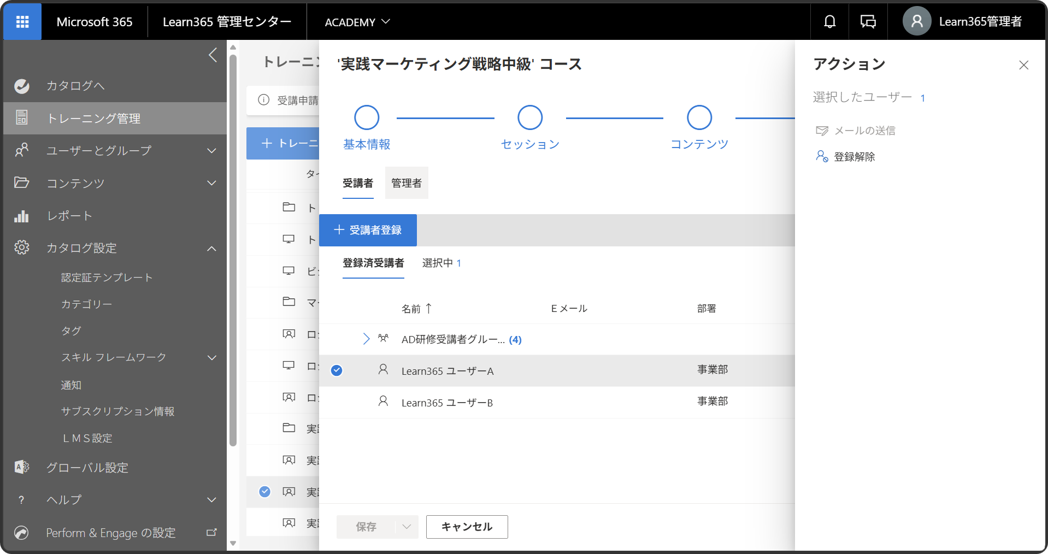
Task: Click the セッション step circle
Action: click(530, 117)
